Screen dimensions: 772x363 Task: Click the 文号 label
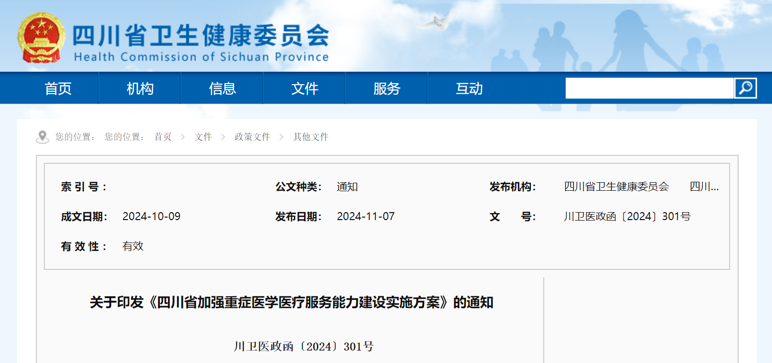pyautogui.click(x=513, y=217)
